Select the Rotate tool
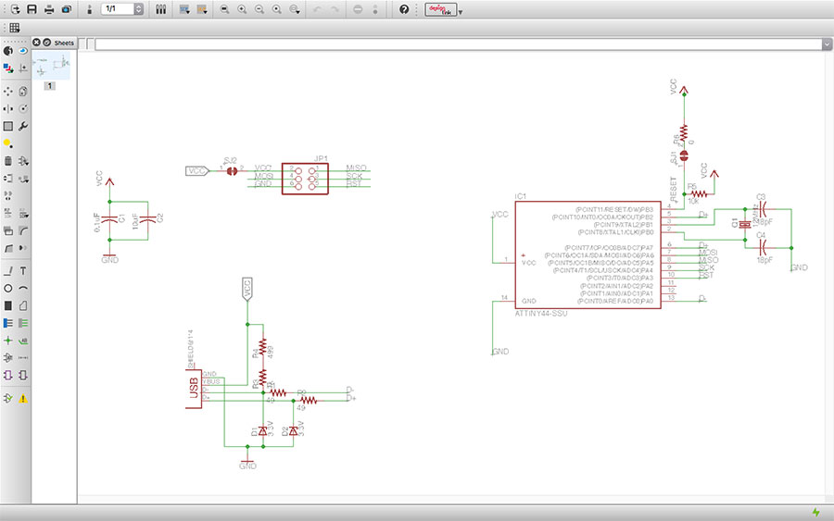 (23, 108)
